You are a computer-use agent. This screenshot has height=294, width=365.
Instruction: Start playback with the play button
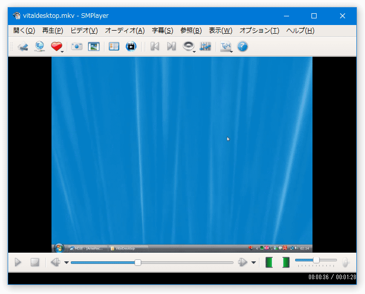pyautogui.click(x=18, y=262)
